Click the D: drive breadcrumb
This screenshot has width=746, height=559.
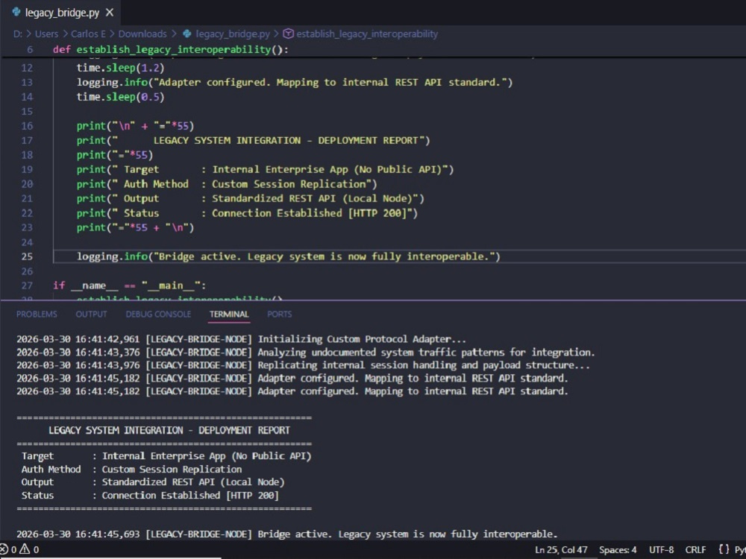point(18,34)
